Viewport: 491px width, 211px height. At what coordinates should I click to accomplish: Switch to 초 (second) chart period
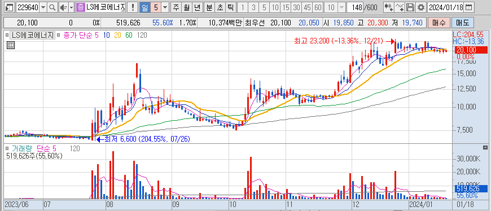[x=220, y=7]
